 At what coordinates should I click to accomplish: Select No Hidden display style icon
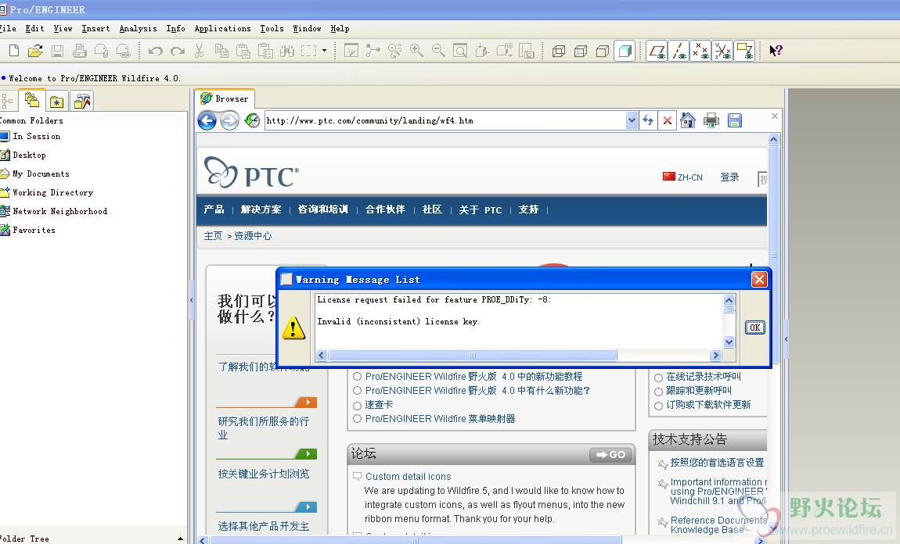pyautogui.click(x=602, y=51)
